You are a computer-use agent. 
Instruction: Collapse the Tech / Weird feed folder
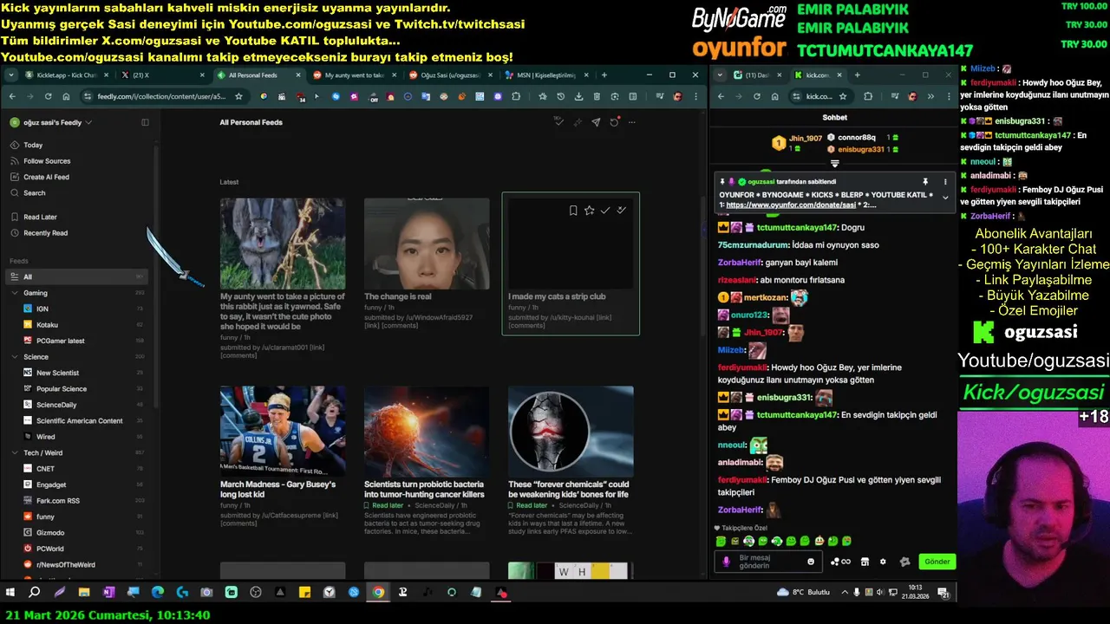15,452
